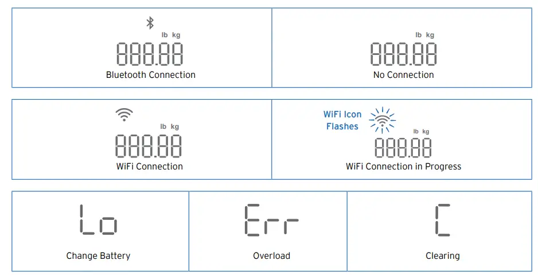Click digits above WiFi Connection in Progress
The width and height of the screenshot is (538, 280).
pos(403,148)
